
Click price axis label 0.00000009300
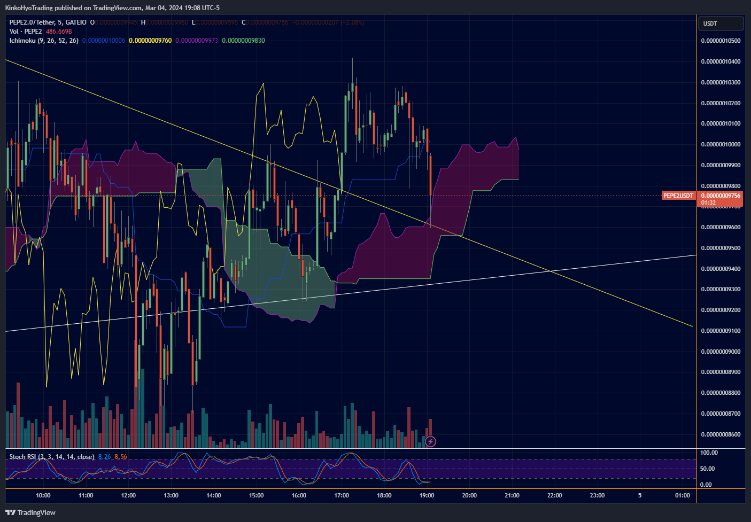[721, 289]
